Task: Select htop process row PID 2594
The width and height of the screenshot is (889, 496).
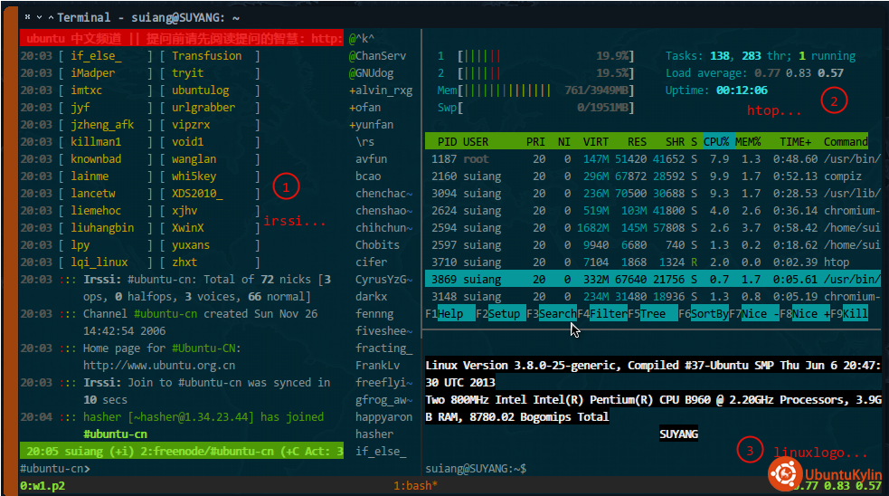Action: (x=653, y=228)
